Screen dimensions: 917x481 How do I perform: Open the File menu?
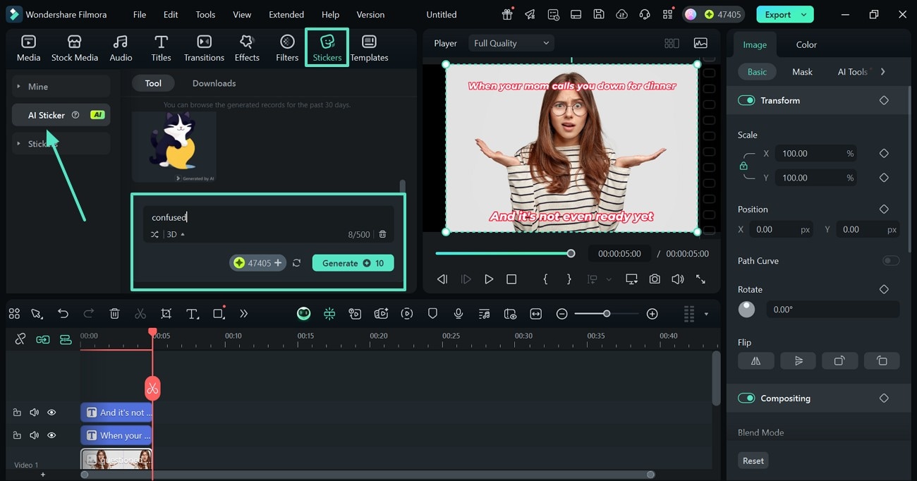point(140,14)
